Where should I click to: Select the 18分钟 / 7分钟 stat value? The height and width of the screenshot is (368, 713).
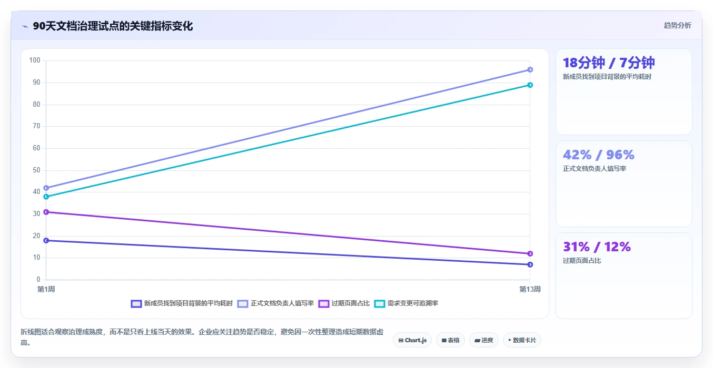609,63
